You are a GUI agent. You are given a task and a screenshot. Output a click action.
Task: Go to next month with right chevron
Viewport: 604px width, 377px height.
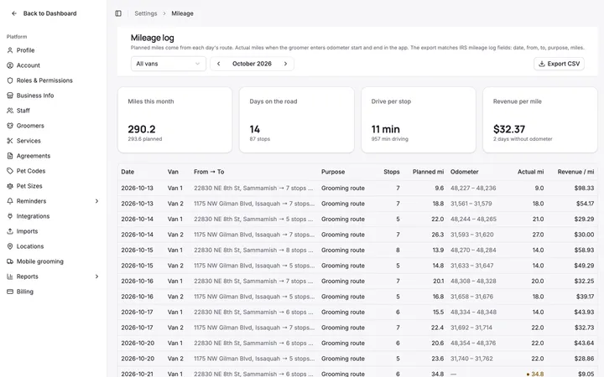[285, 64]
